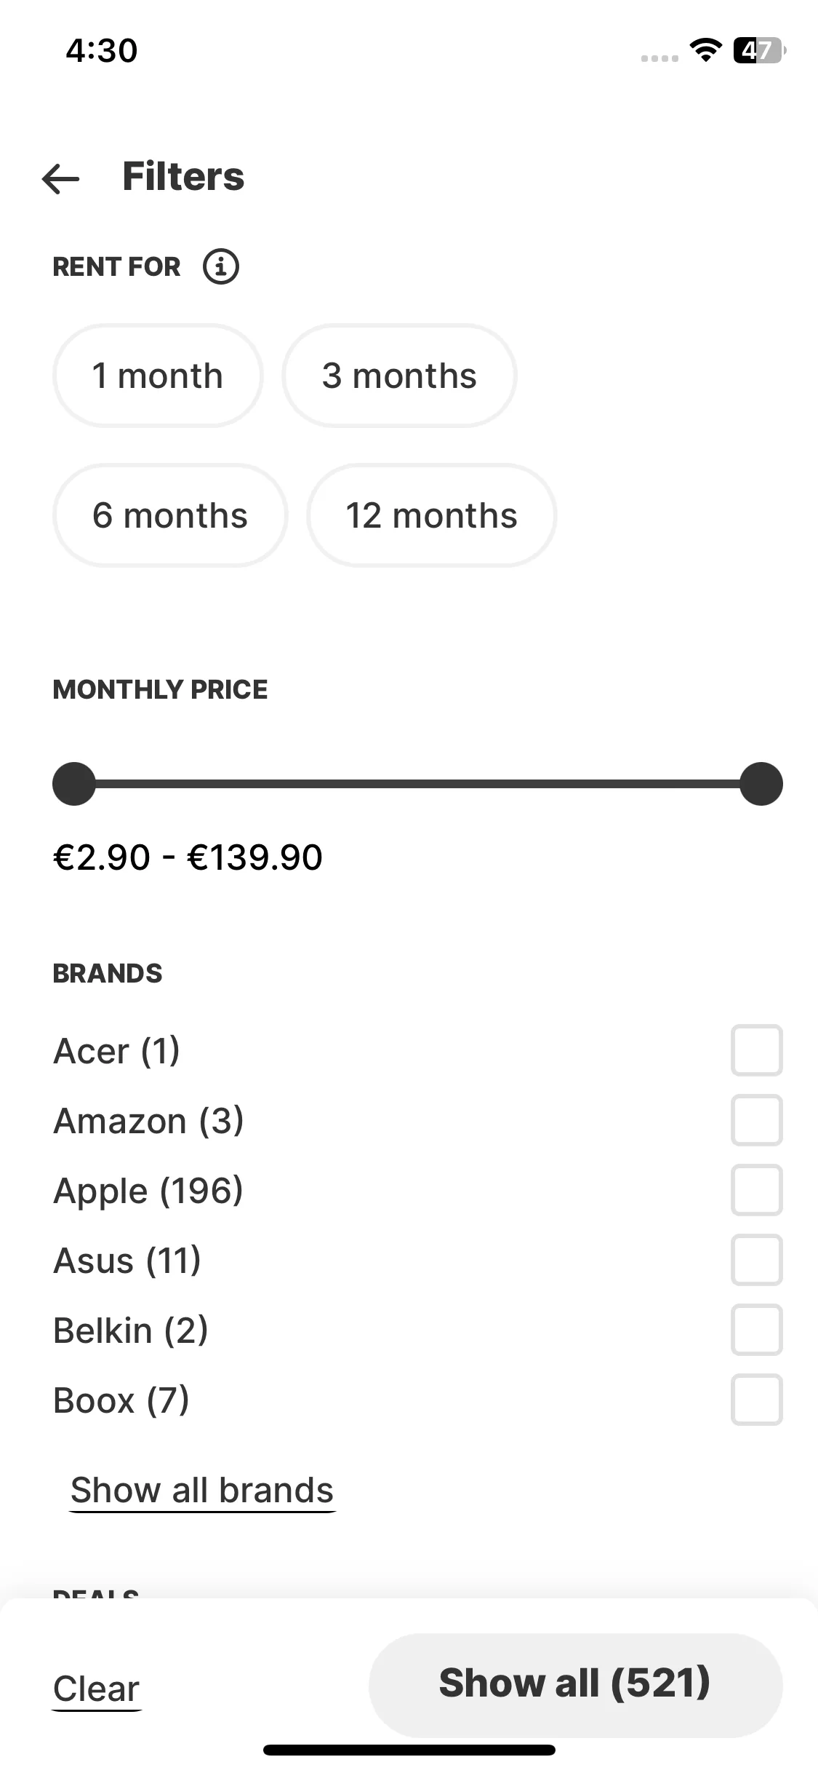The height and width of the screenshot is (1773, 818).
Task: Clear all applied filters
Action: (x=97, y=1689)
